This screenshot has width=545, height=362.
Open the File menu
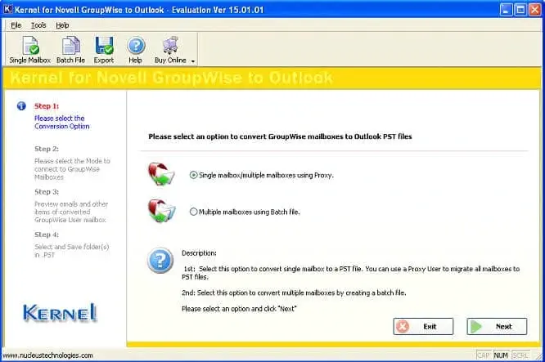(16, 25)
